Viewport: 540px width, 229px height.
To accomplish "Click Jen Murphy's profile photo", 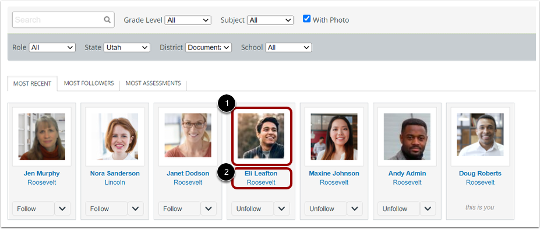I will coord(42,137).
